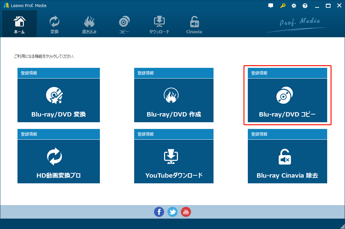Switch to the 書き込み (Burn) tab
The height and width of the screenshot is (229, 345).
(x=89, y=24)
